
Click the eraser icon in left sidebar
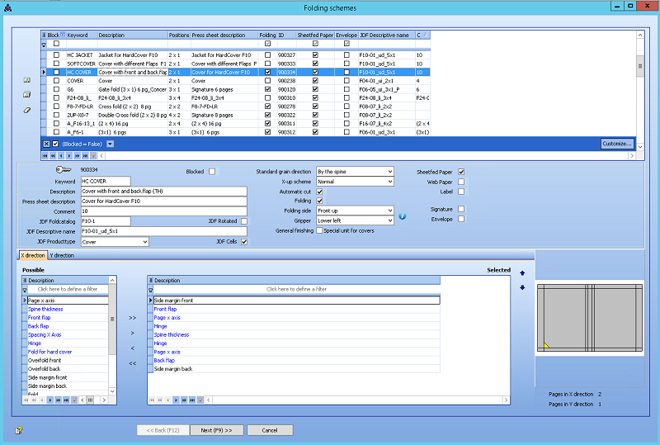[27, 110]
